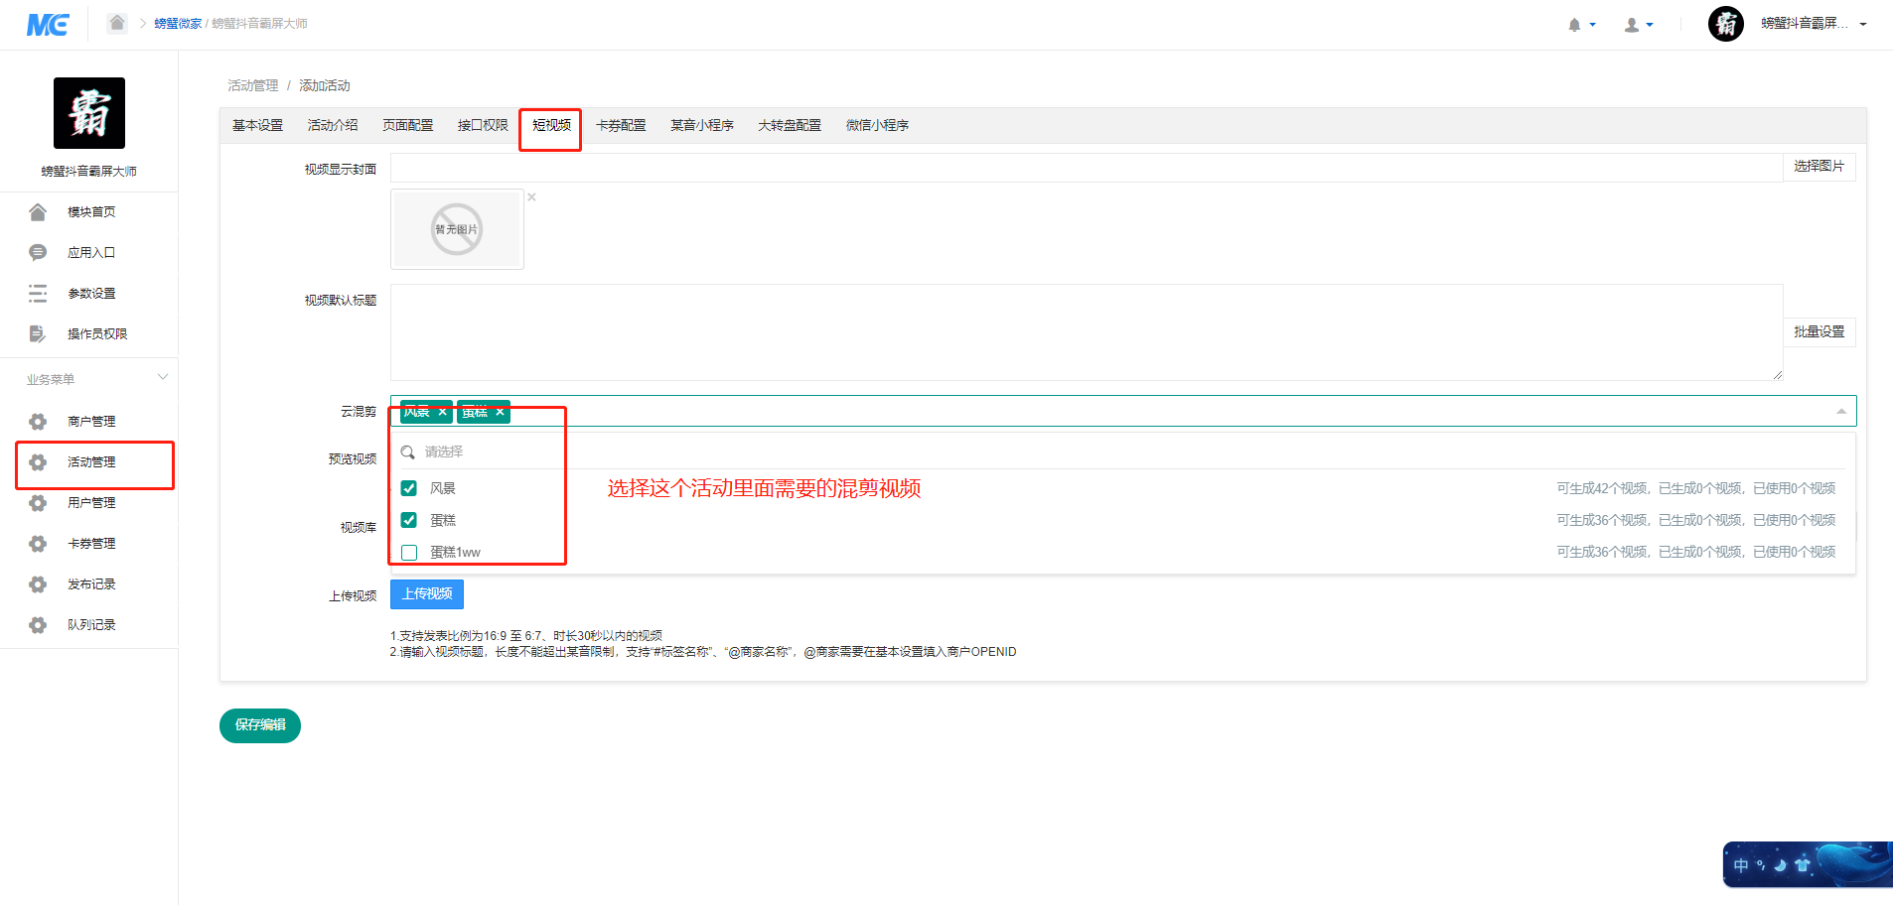Remove the 蛋糕 tag with its x
This screenshot has height=905, width=1893.
point(500,412)
